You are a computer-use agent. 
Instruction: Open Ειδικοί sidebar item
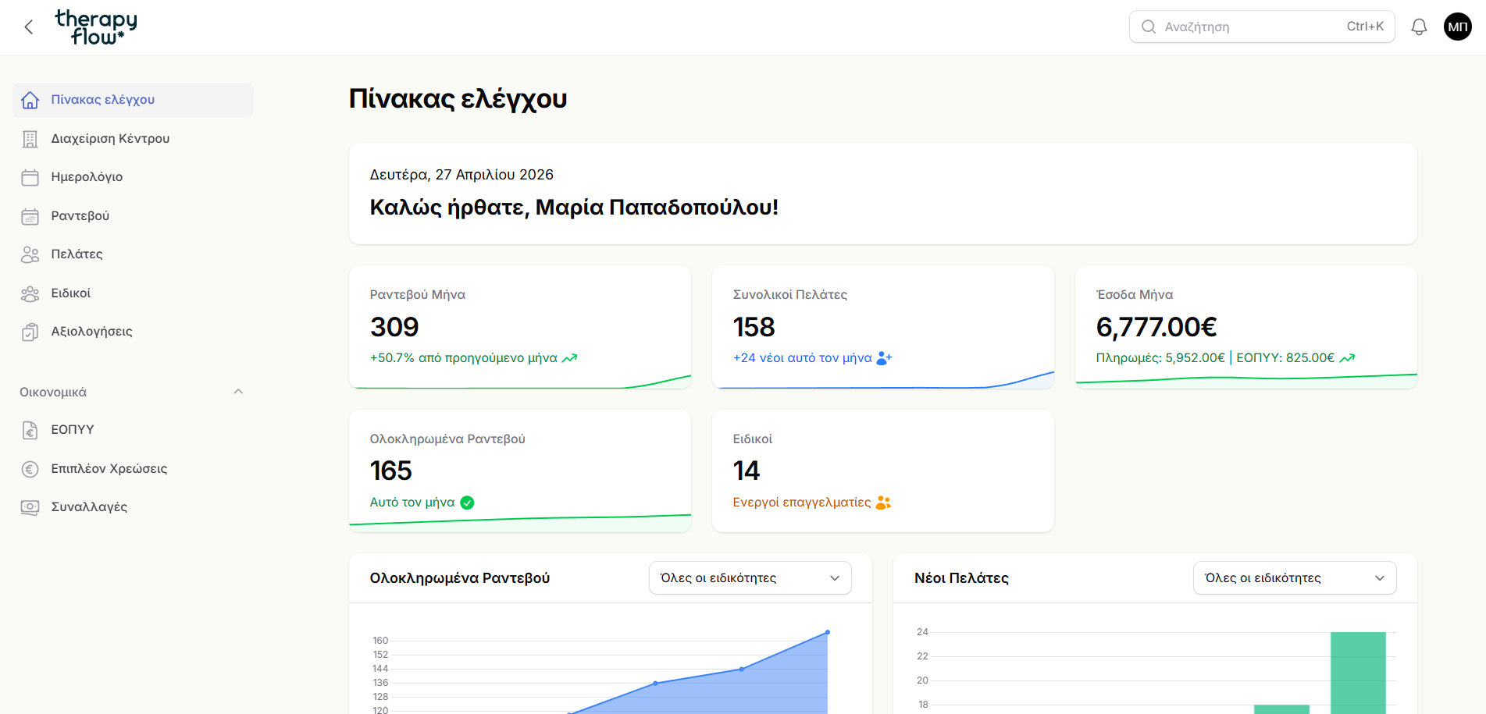pyautogui.click(x=134, y=293)
